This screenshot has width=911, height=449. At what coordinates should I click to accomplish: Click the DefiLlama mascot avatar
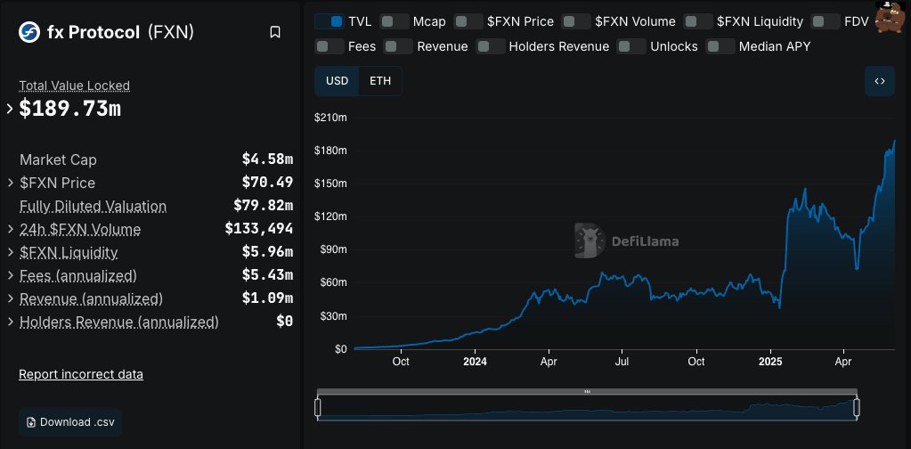tap(891, 18)
